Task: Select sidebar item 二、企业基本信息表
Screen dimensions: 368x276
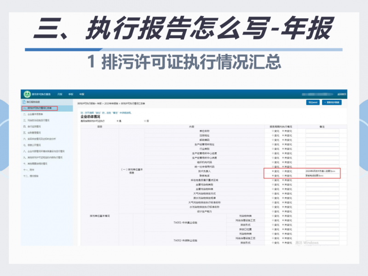Action: (x=33, y=114)
